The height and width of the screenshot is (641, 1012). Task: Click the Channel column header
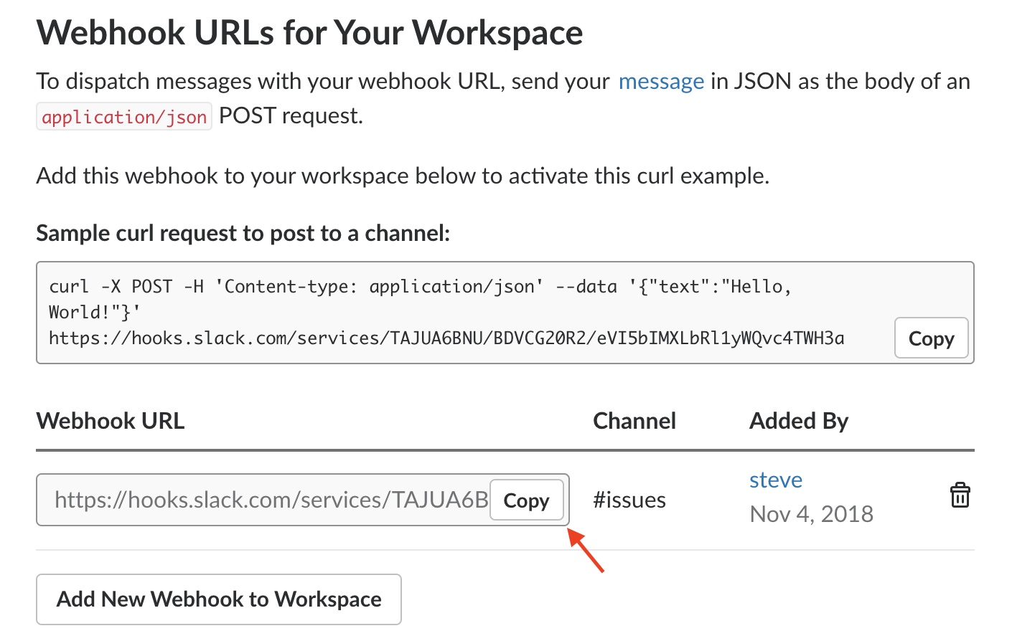(634, 421)
